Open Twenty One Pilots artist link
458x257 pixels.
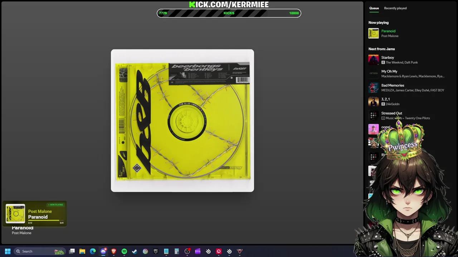click(x=417, y=118)
